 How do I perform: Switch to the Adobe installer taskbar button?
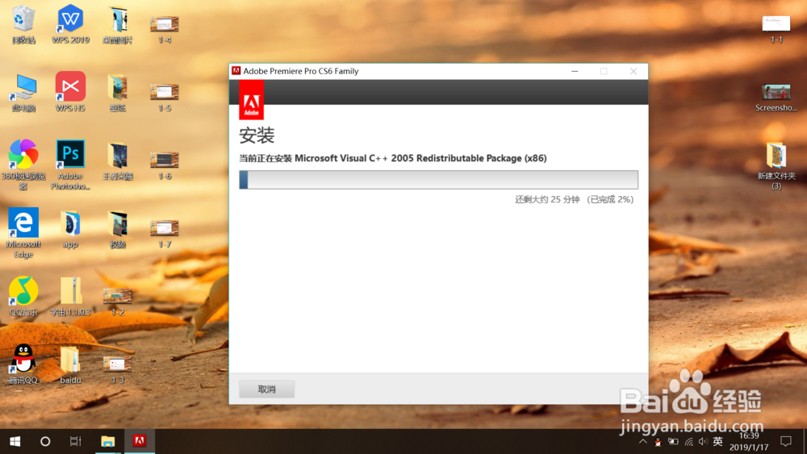[139, 441]
